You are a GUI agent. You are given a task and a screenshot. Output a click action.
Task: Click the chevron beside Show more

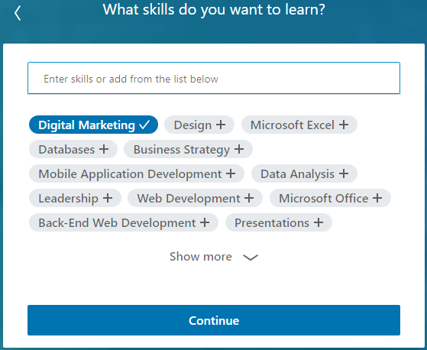[x=251, y=257]
